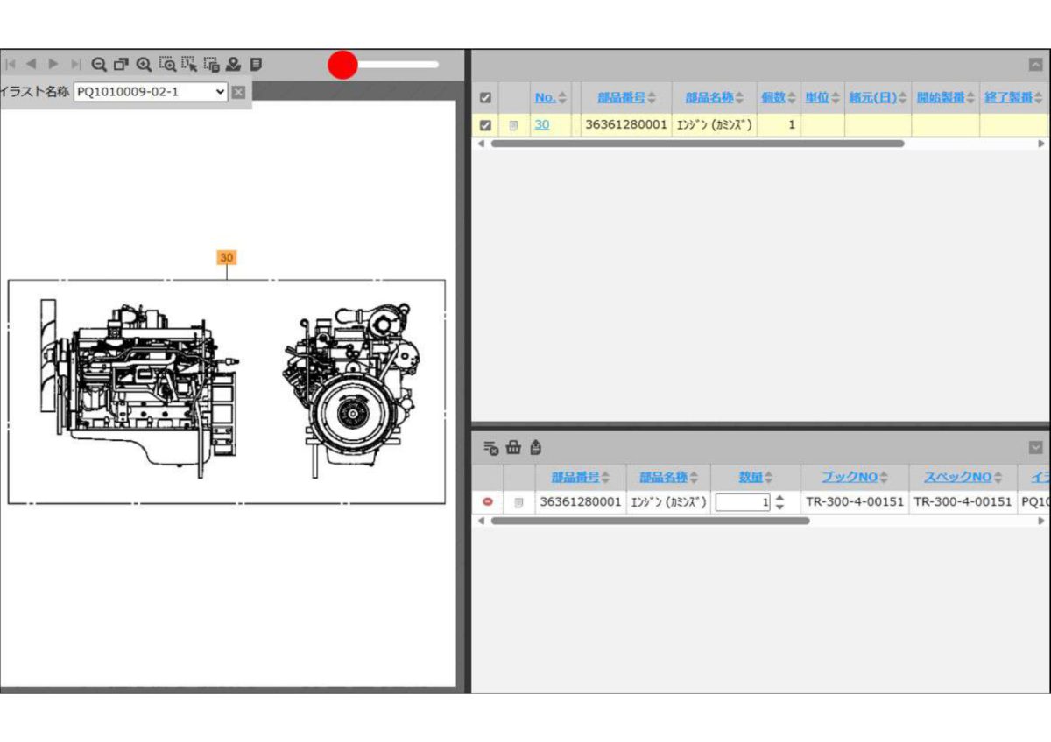This screenshot has height=742, width=1051.
Task: Open the detail note icon for row No. 30
Action: coord(514,125)
